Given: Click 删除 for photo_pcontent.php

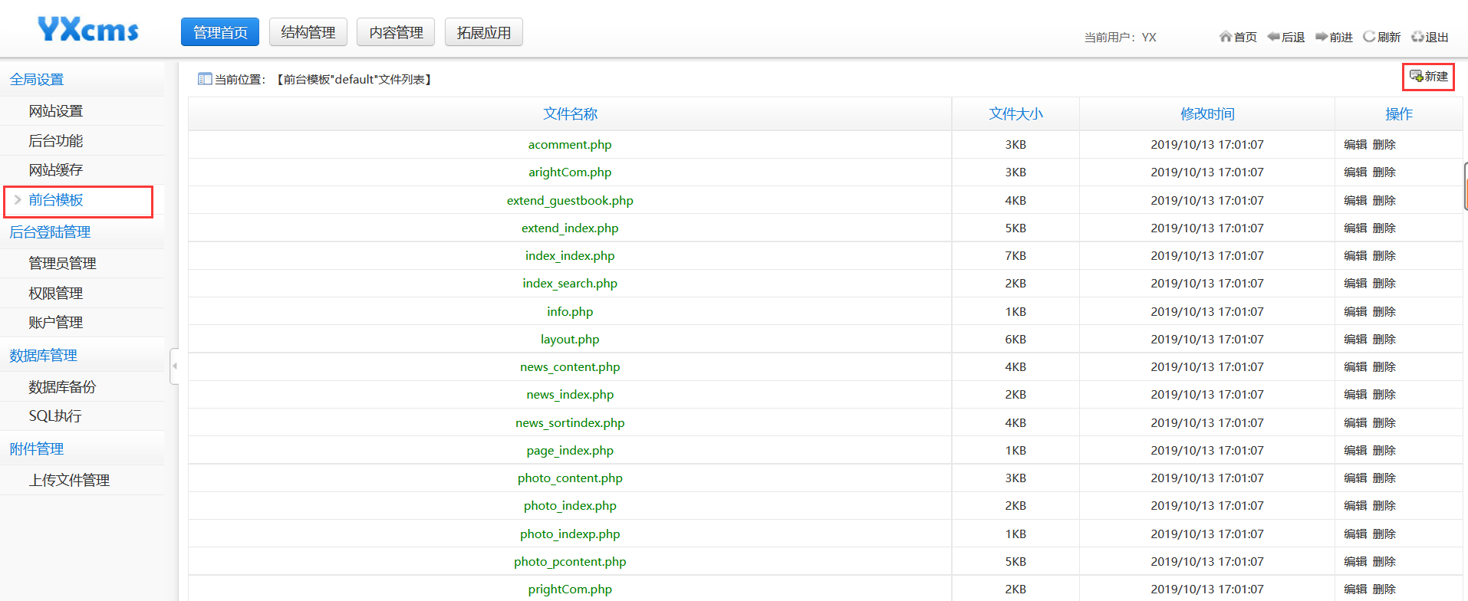Looking at the screenshot, I should (x=1384, y=562).
